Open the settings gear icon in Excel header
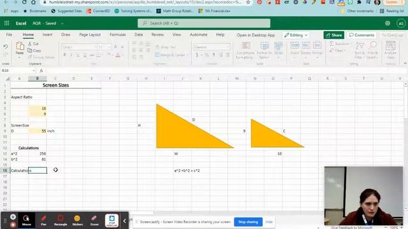This screenshot has width=408, height=229. 388,23
